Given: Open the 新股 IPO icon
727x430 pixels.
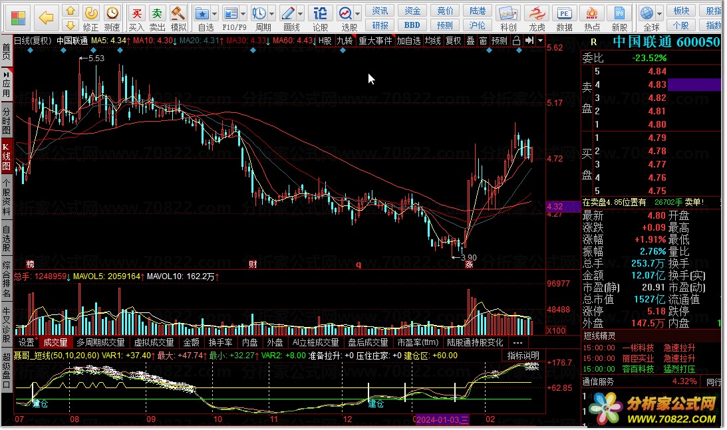Looking at the screenshot, I should click(619, 13).
